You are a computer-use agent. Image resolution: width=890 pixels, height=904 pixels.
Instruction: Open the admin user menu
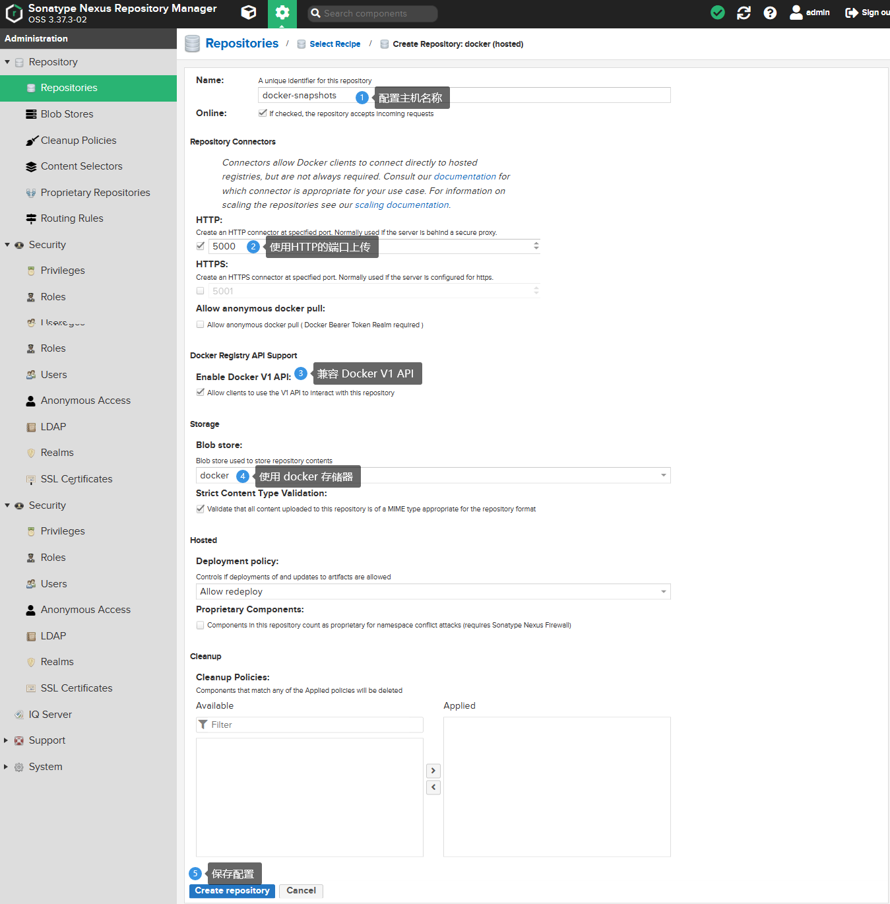pos(810,12)
